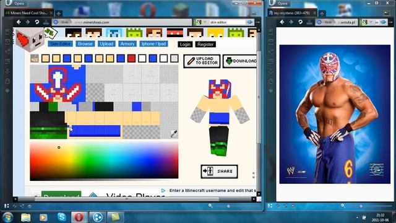
Task: Click address bar in right Opera window
Action: click(x=337, y=22)
